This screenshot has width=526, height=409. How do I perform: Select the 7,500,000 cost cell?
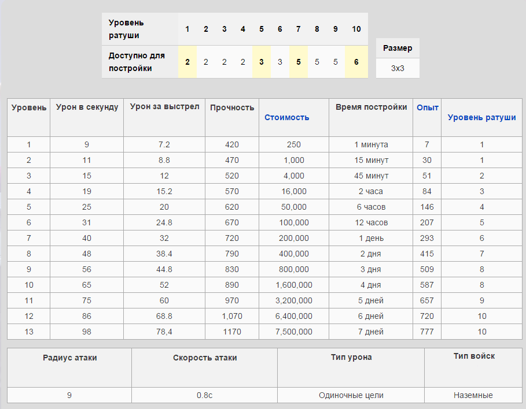pyautogui.click(x=294, y=332)
